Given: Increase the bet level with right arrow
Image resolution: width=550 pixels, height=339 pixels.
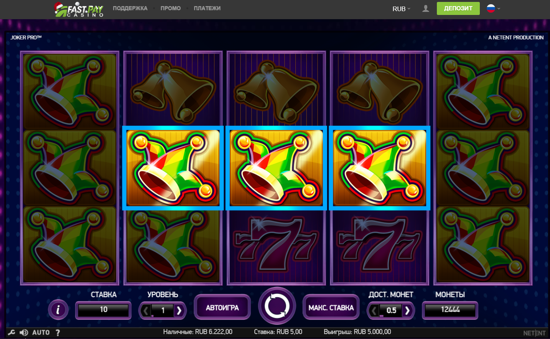Looking at the screenshot, I should pos(179,311).
